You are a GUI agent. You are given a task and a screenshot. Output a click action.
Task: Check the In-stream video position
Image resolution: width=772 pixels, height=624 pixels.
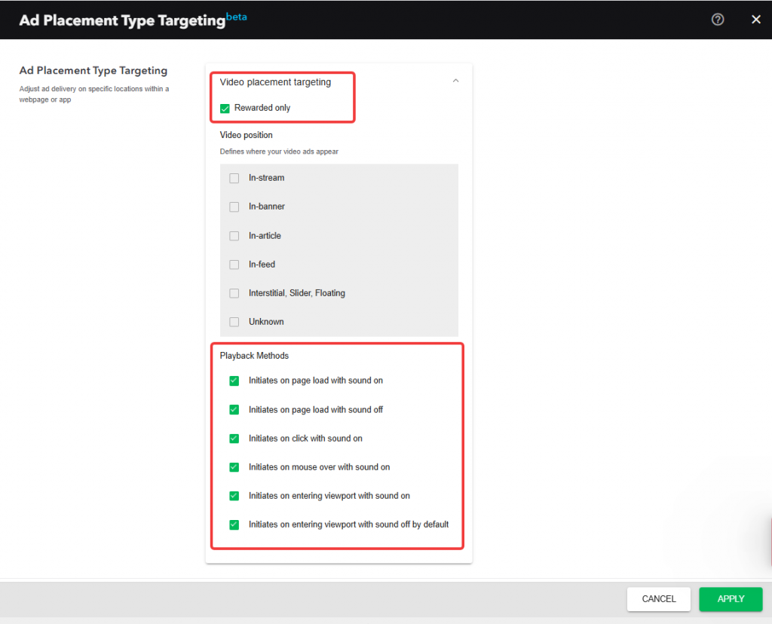[x=234, y=178]
